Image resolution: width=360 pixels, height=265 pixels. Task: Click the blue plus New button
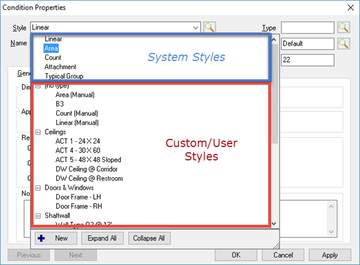pyautogui.click(x=56, y=238)
